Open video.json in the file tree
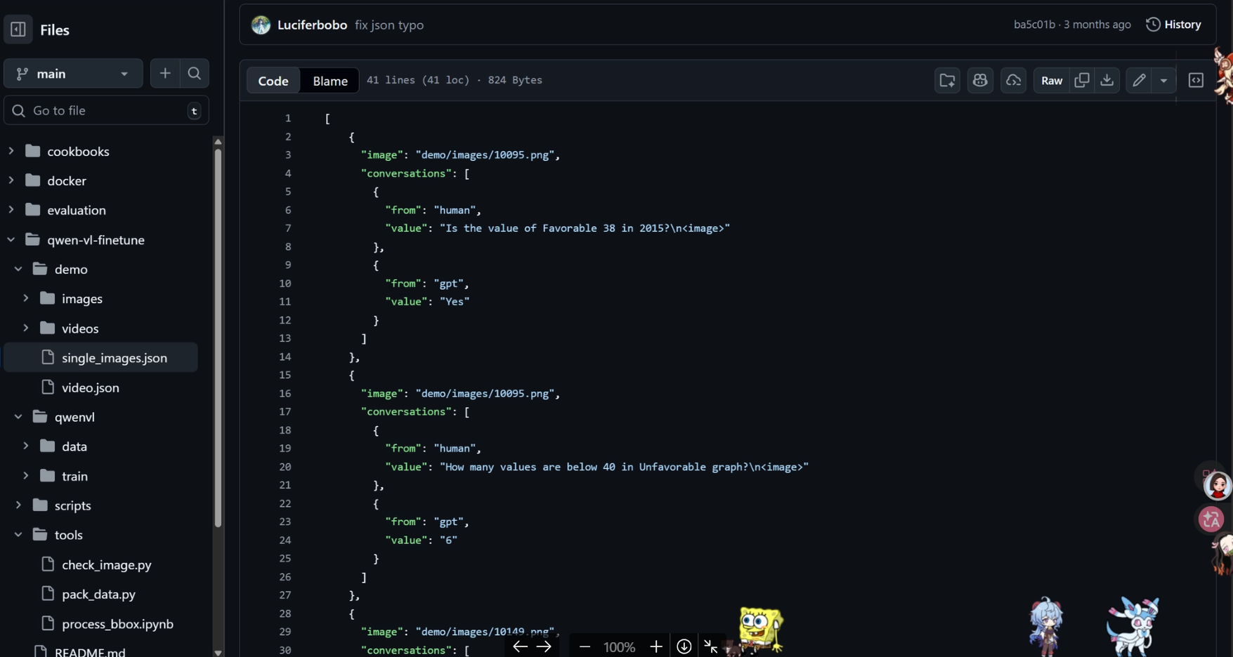1233x657 pixels. tap(90, 387)
